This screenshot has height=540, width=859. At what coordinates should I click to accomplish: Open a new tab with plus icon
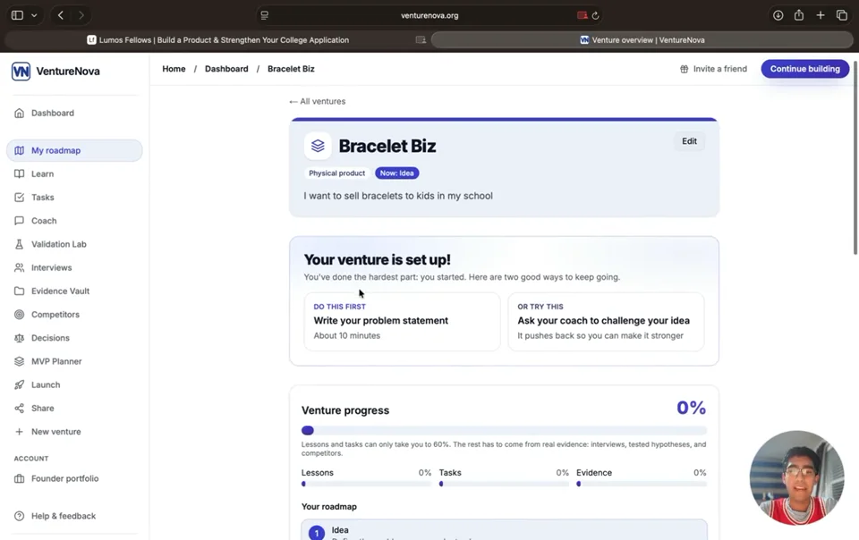tap(821, 15)
